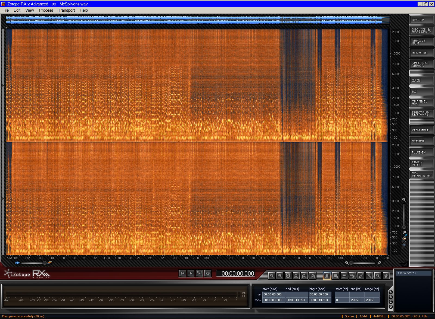Click the waveform/spectrogram blend slider
The image size is (435, 319).
pos(45,263)
